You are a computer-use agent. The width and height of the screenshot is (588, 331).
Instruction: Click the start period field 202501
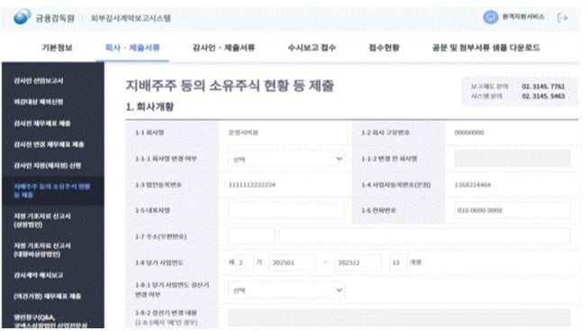click(292, 263)
